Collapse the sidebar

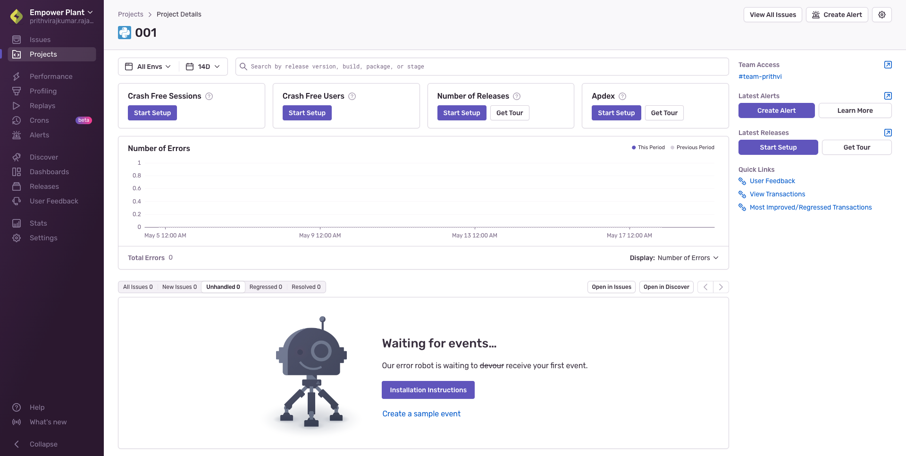pyautogui.click(x=36, y=444)
